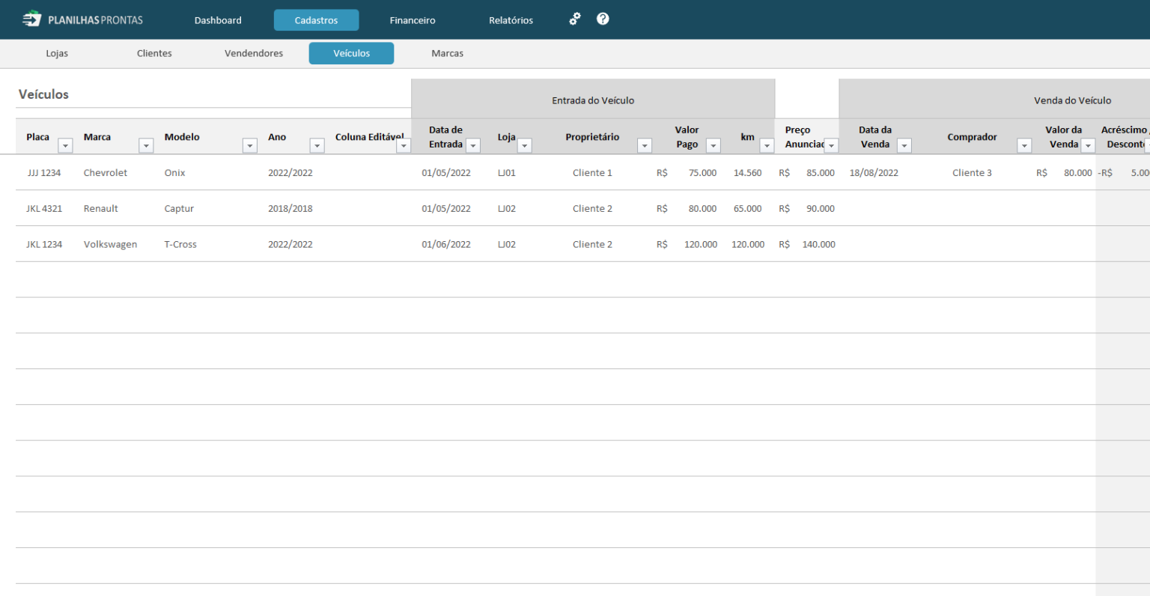1150x596 pixels.
Task: Open the Data de Entrada filter dropdown
Action: coord(473,145)
